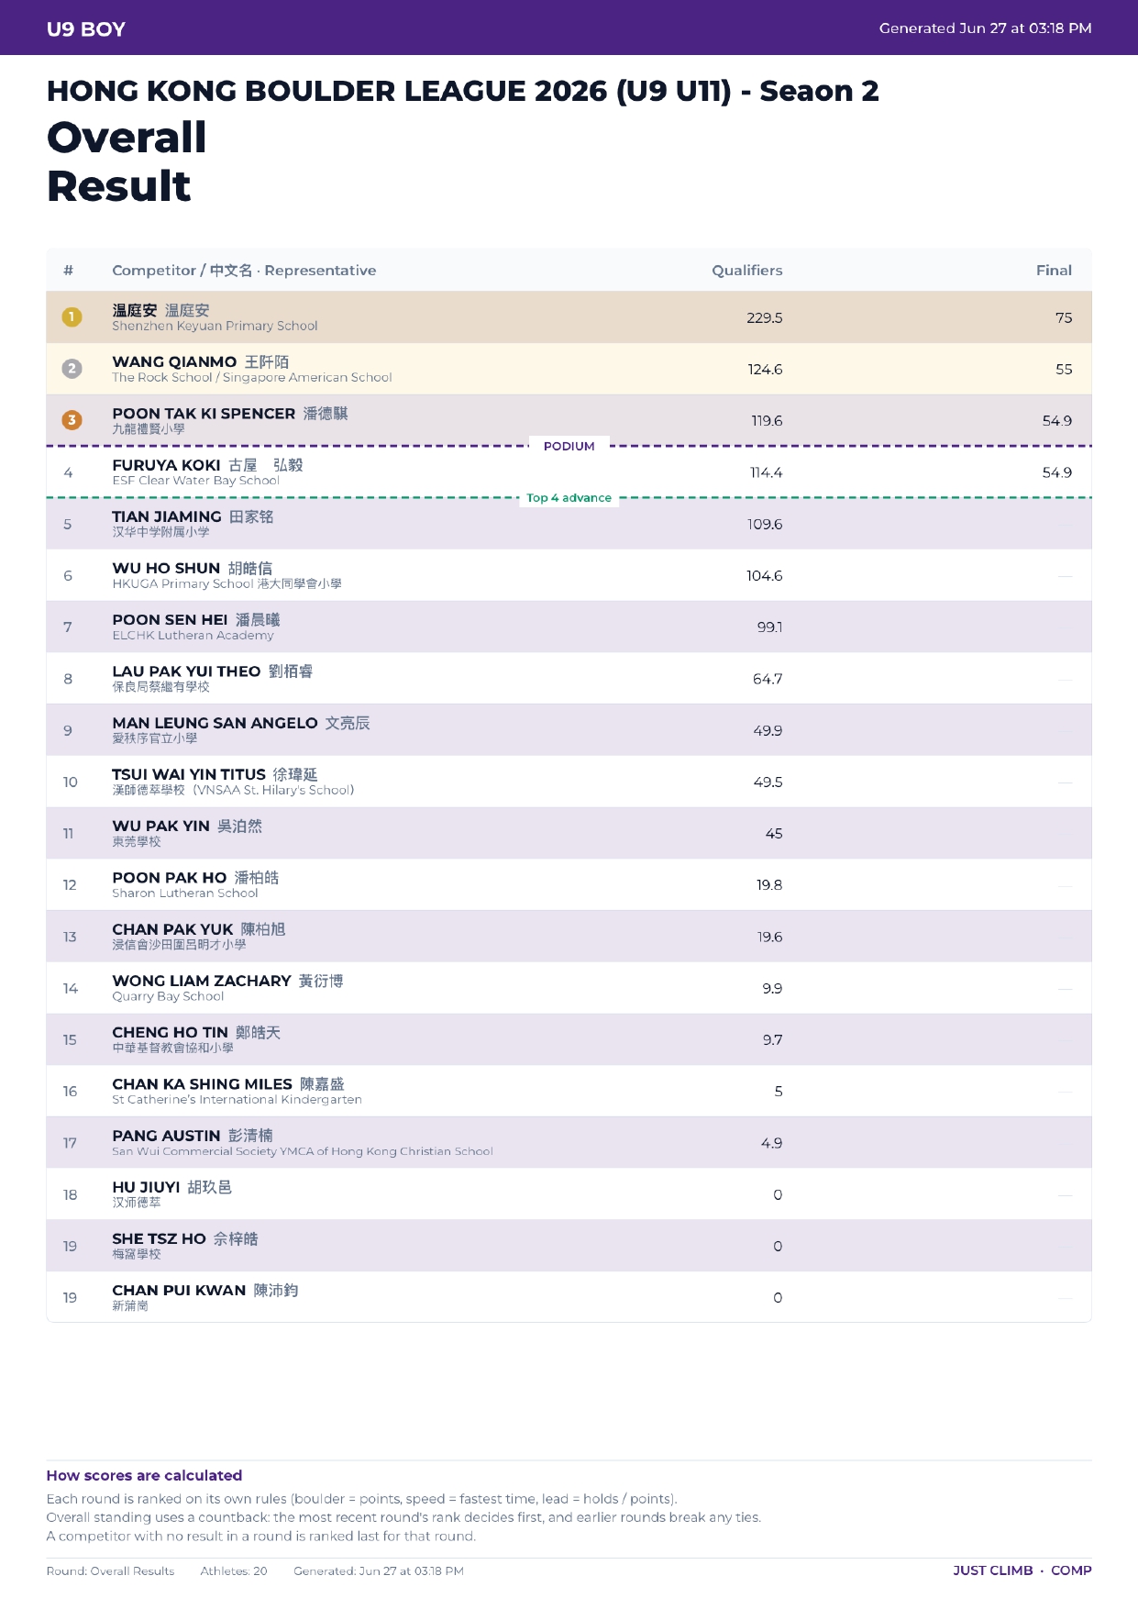Click the PODIUM divider label
This screenshot has width=1138, height=1609.
tap(569, 447)
